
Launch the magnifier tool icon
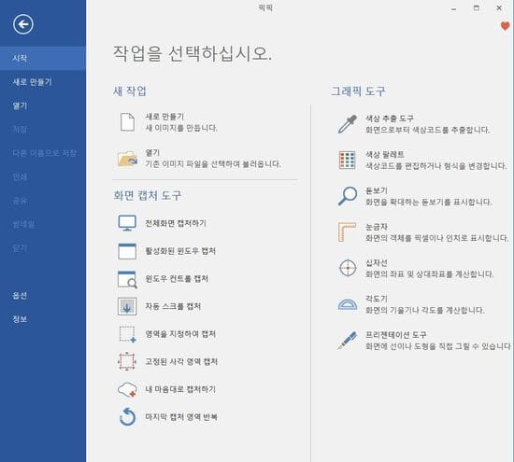(x=348, y=196)
